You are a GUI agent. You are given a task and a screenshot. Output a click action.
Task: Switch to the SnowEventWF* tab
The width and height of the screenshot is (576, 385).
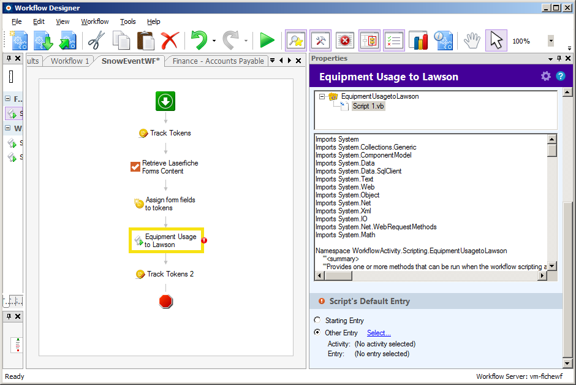(x=131, y=61)
